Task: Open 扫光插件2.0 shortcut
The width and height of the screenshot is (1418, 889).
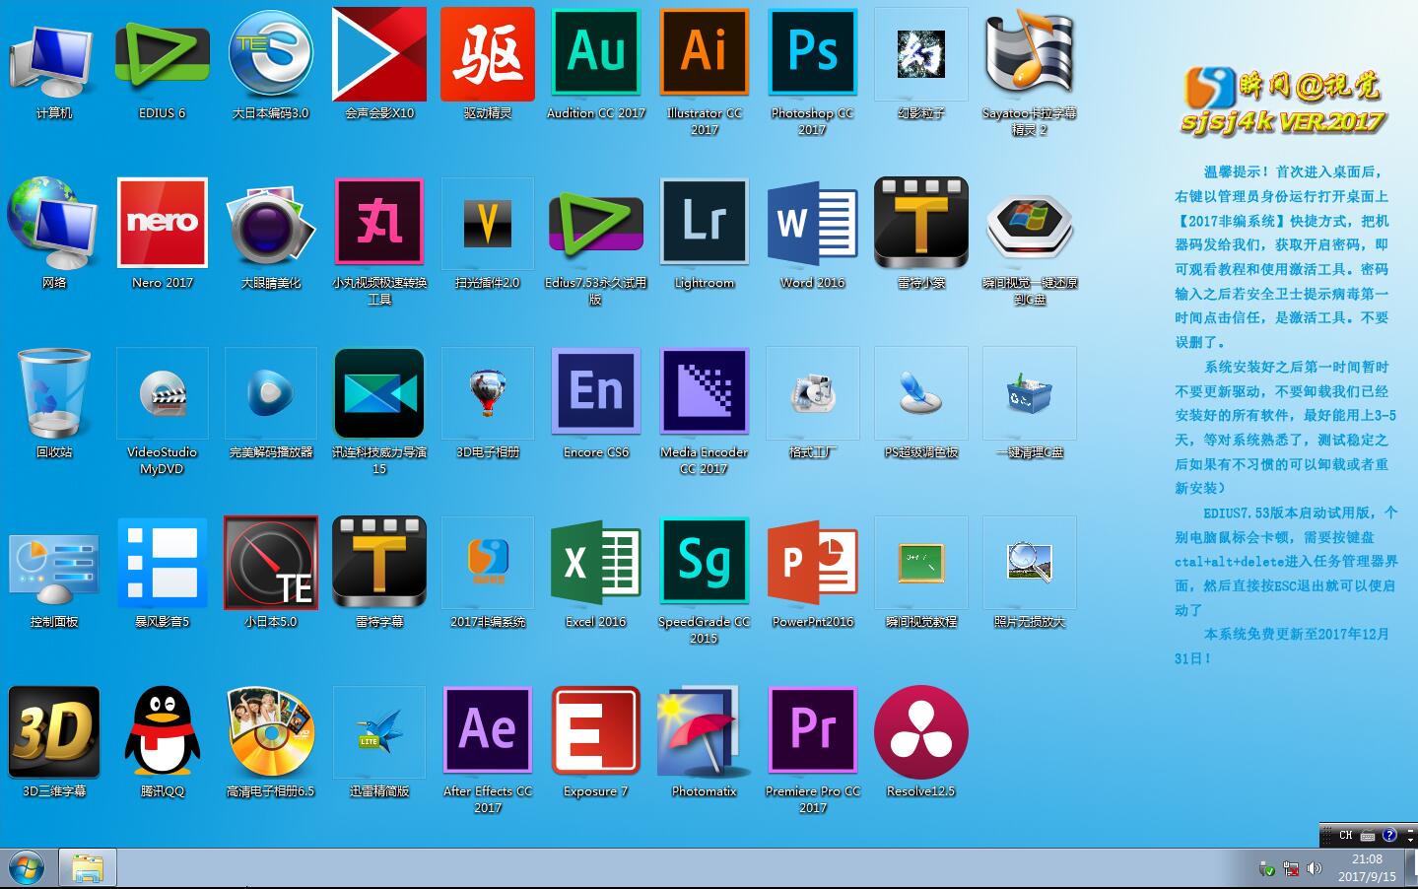Action: click(488, 224)
